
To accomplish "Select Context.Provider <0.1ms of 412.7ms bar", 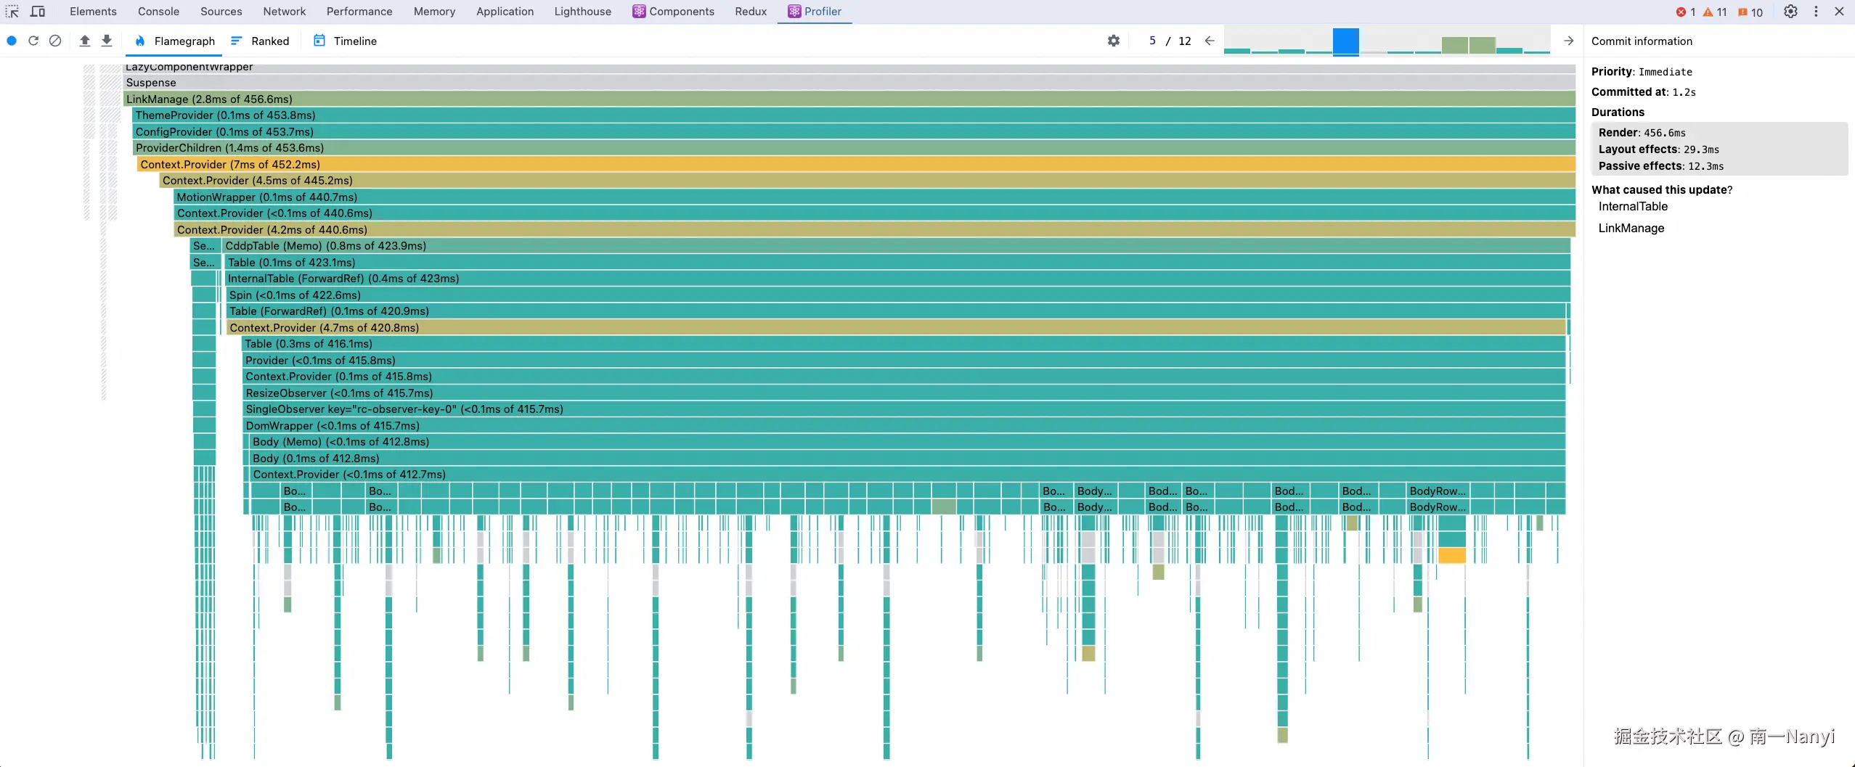I will point(908,475).
